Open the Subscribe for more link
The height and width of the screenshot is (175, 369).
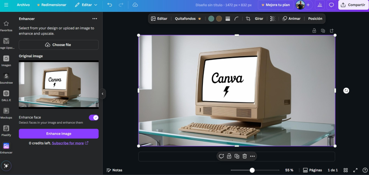pyautogui.click(x=70, y=143)
